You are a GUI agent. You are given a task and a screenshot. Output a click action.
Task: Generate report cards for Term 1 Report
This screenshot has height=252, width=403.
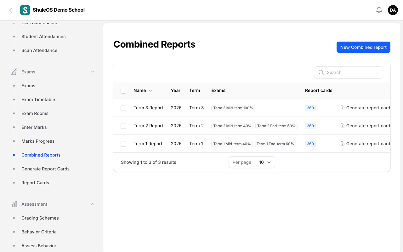pos(365,144)
